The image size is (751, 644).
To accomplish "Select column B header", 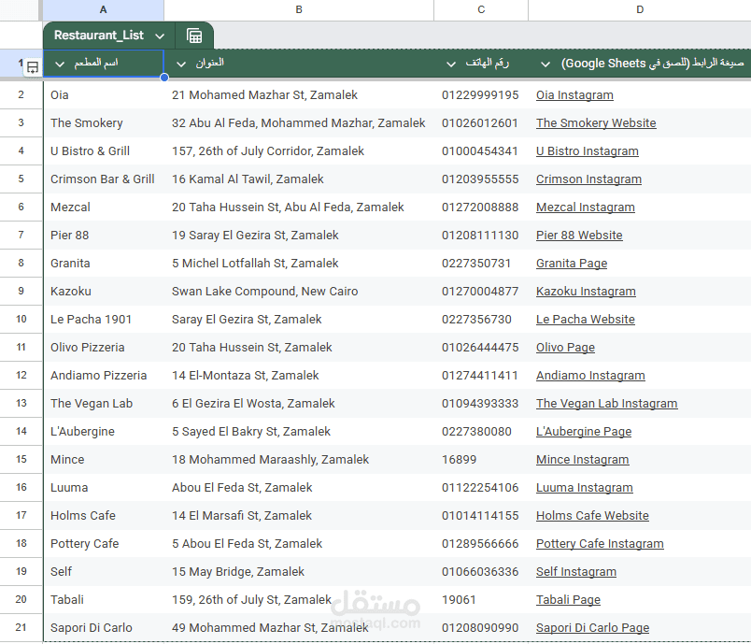I will tap(299, 9).
